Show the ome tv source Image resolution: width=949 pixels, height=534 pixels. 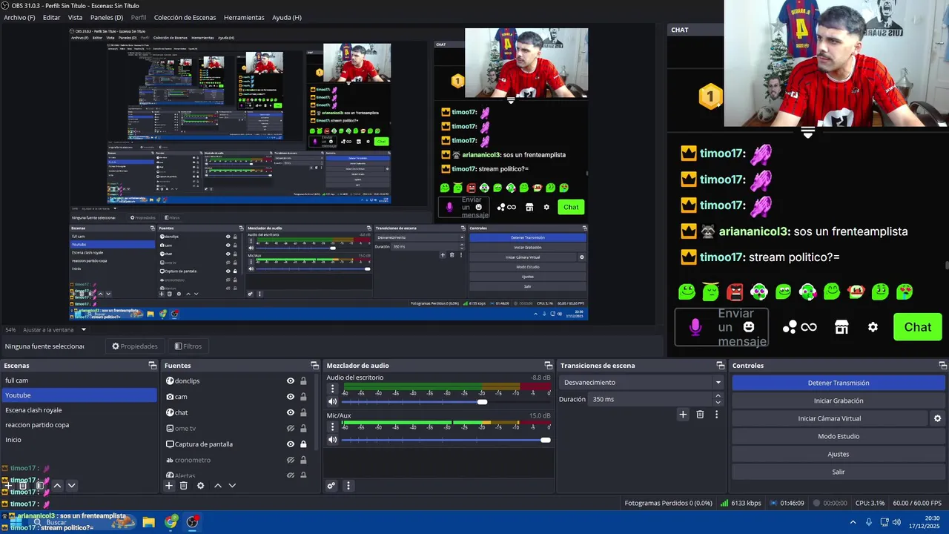pos(291,429)
